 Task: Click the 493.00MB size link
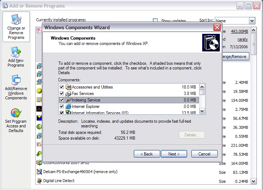(239, 31)
